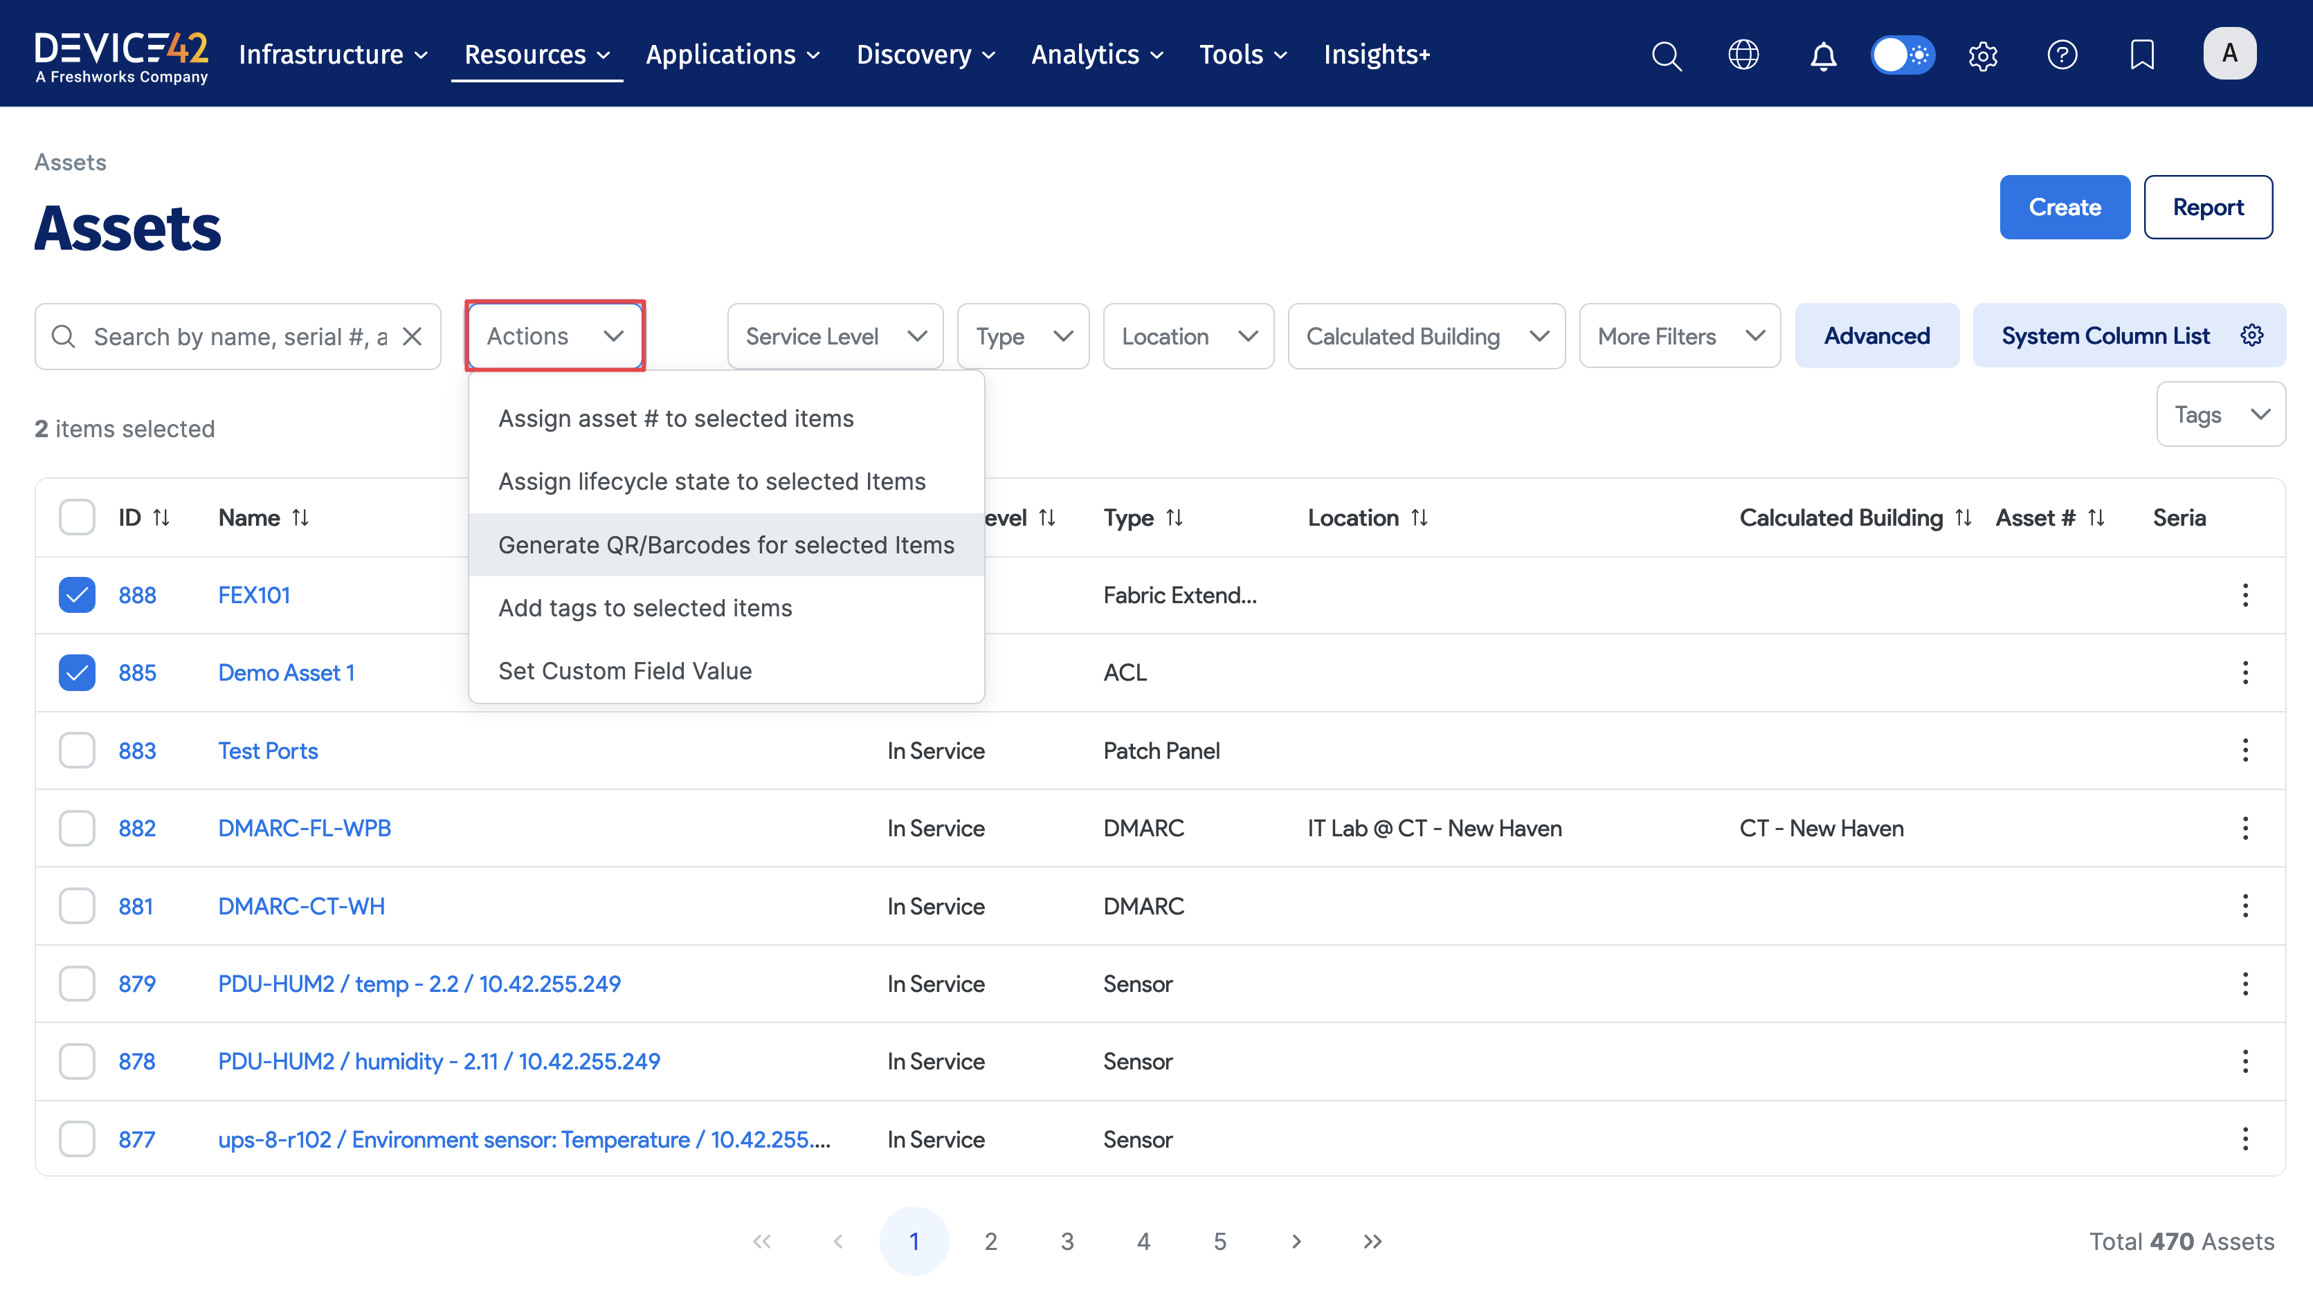Image resolution: width=2313 pixels, height=1306 pixels.
Task: Open the More Filters dropdown
Action: [1679, 337]
